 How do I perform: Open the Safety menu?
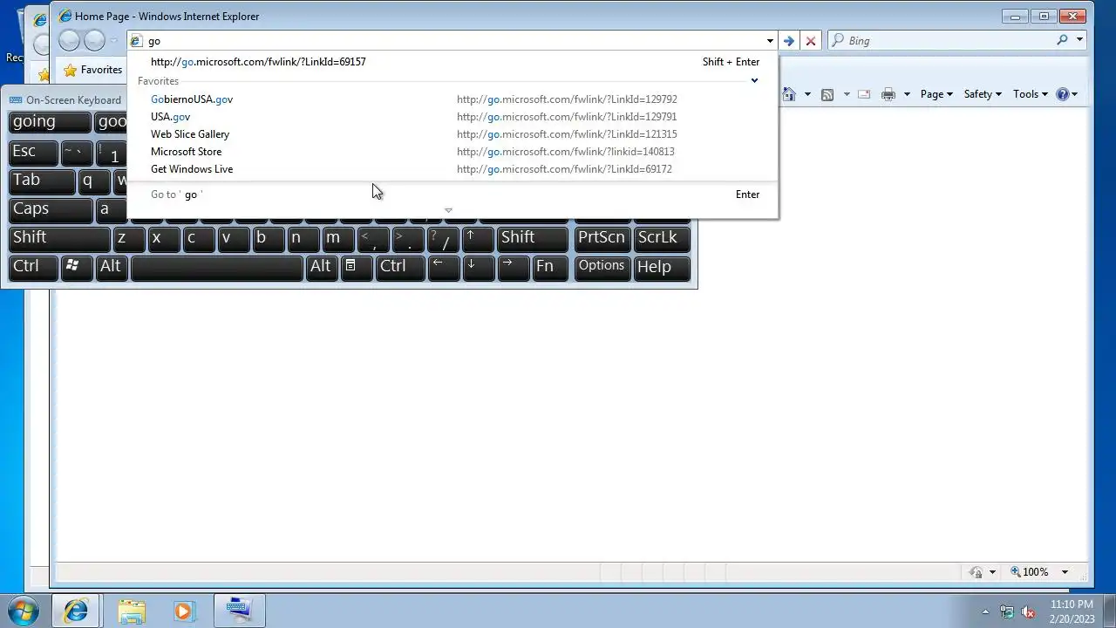pos(983,94)
